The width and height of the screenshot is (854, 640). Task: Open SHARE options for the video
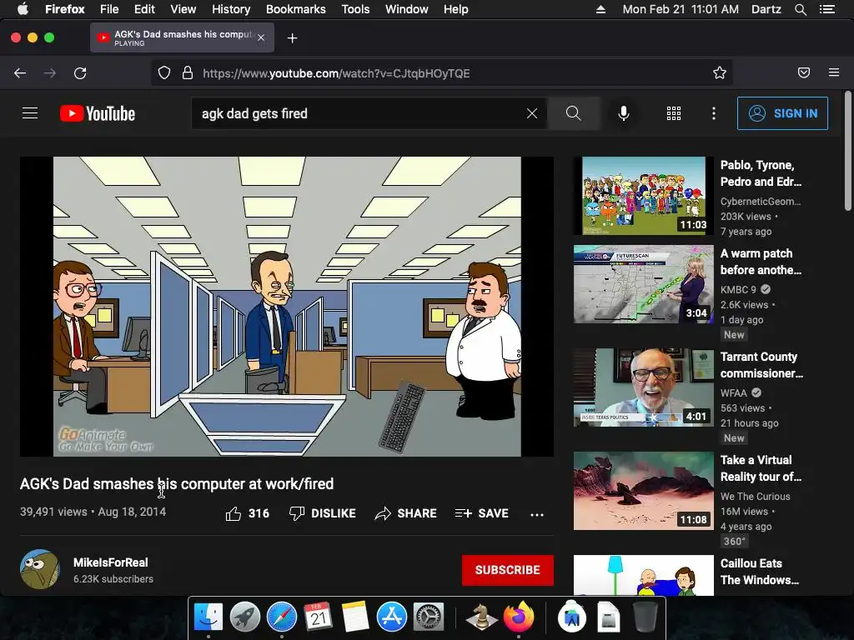coord(406,513)
